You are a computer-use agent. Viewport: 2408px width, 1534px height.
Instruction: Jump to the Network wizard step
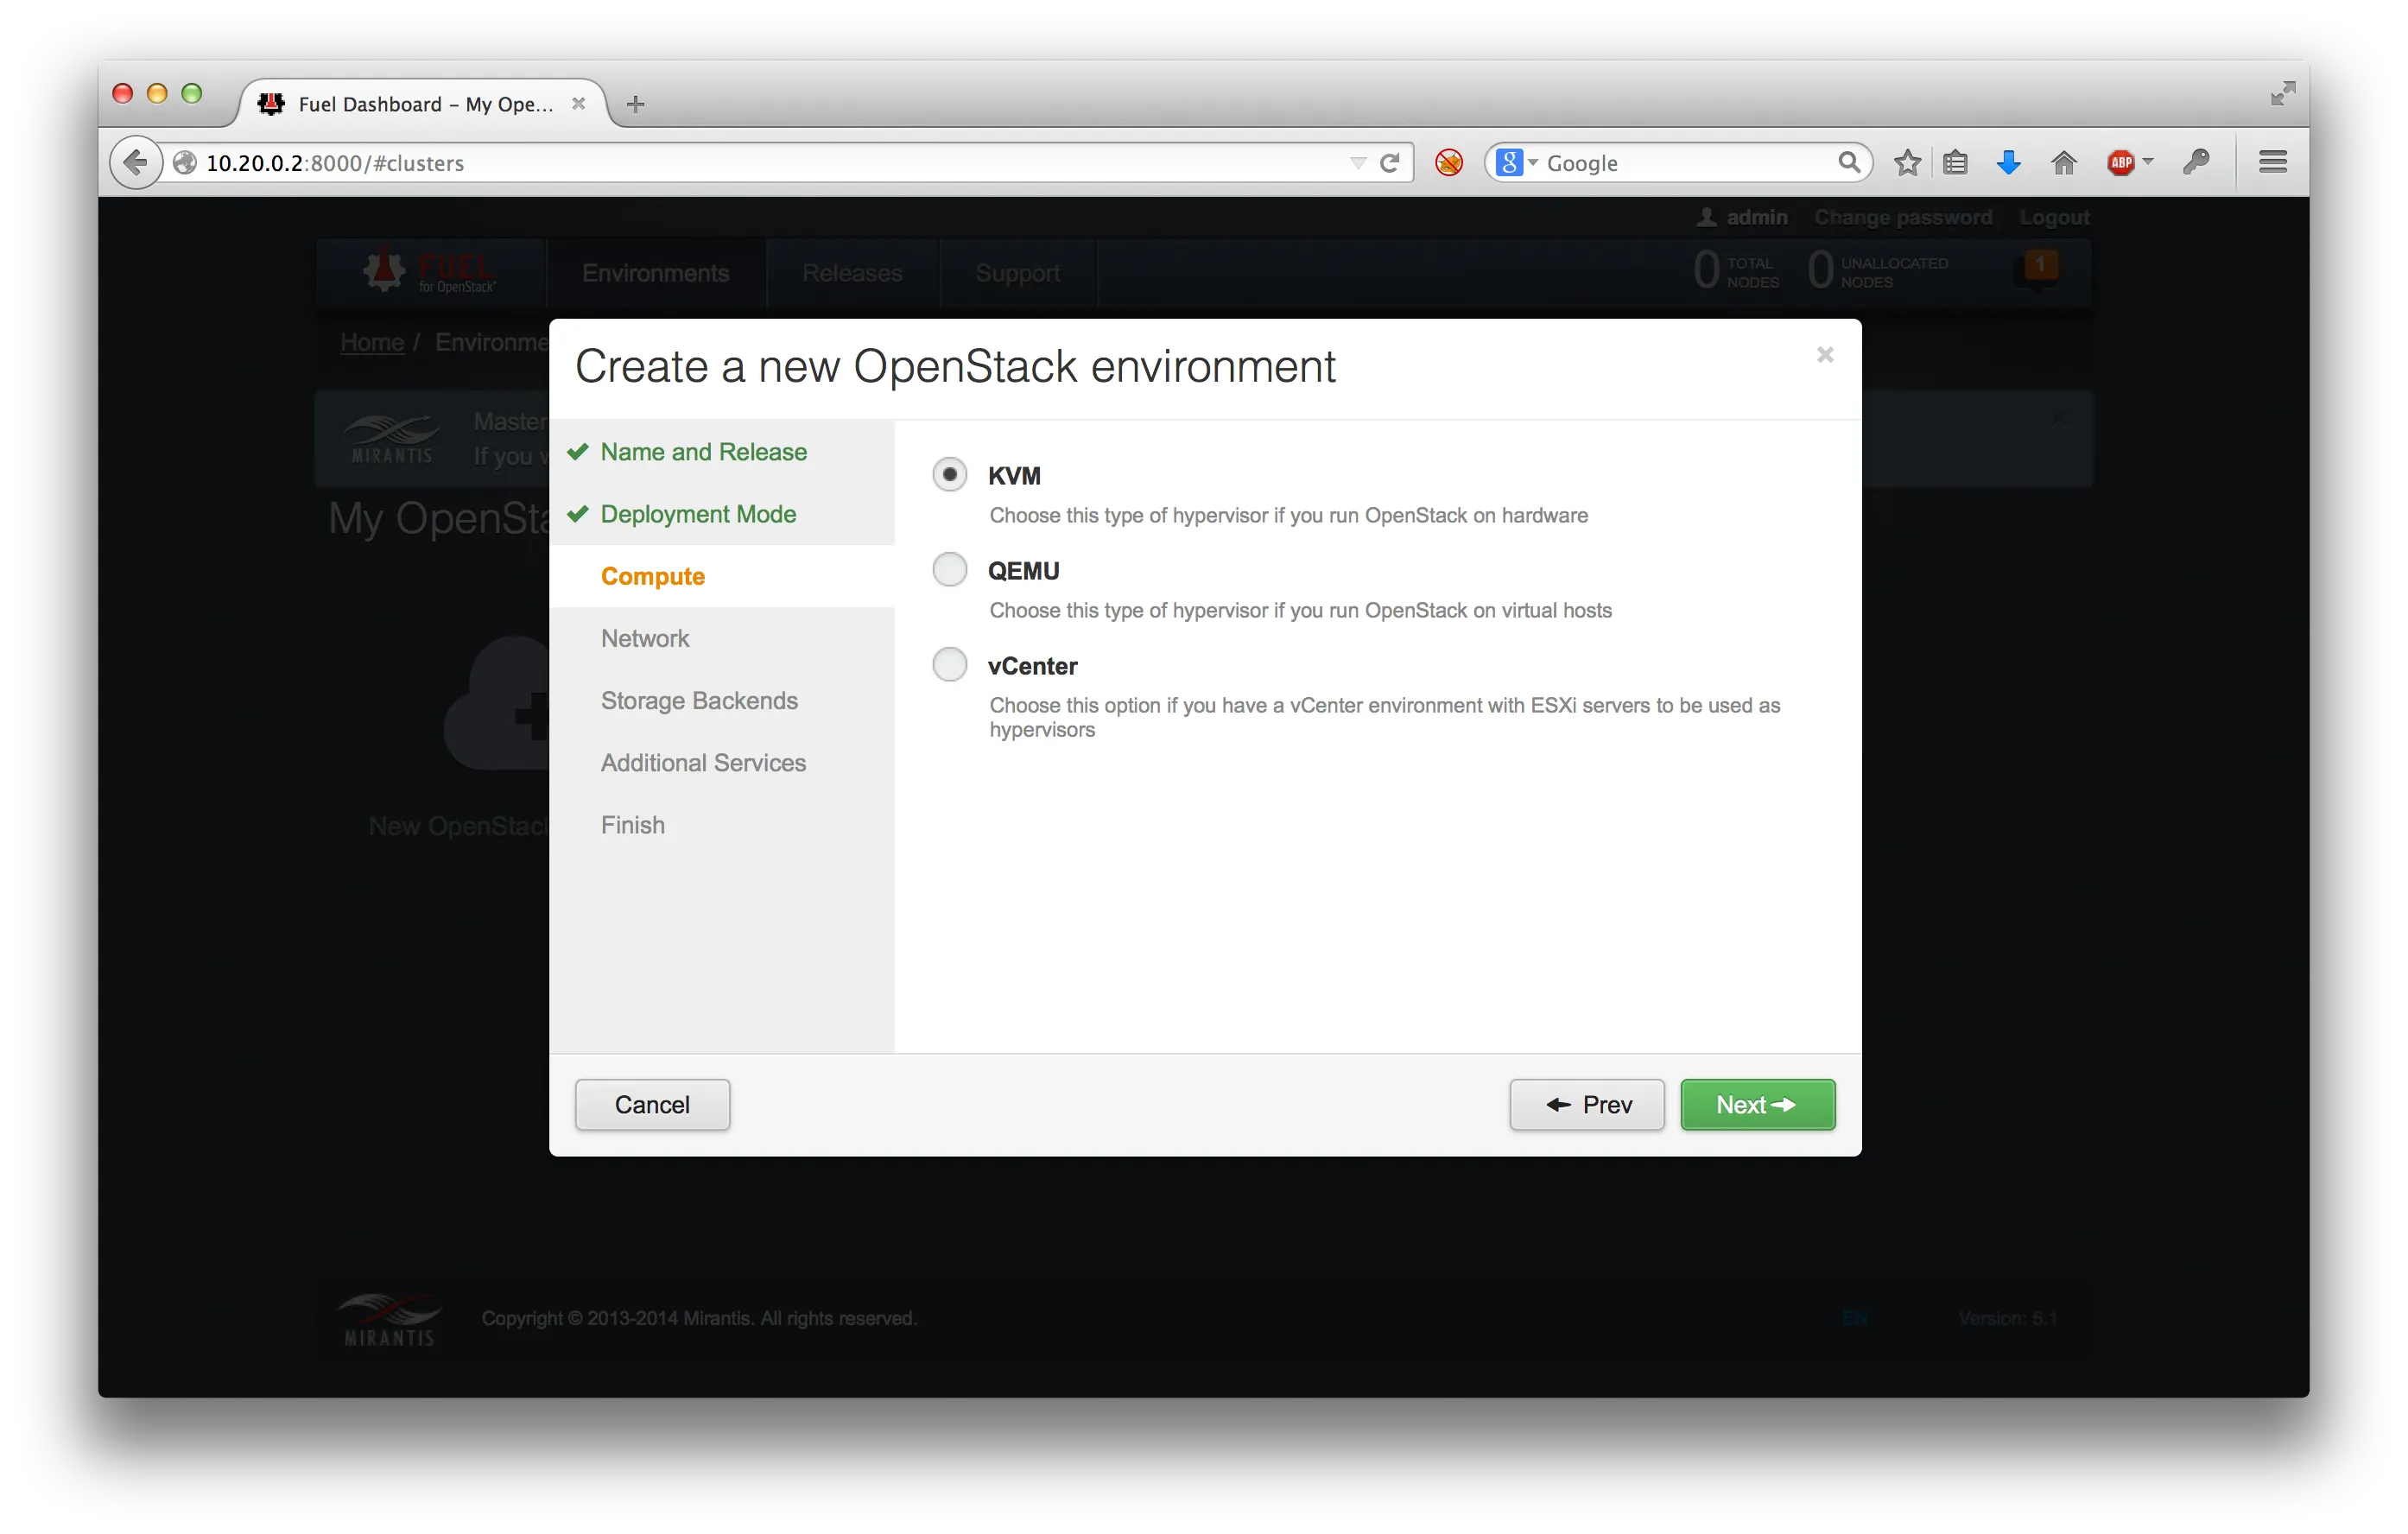click(x=645, y=638)
